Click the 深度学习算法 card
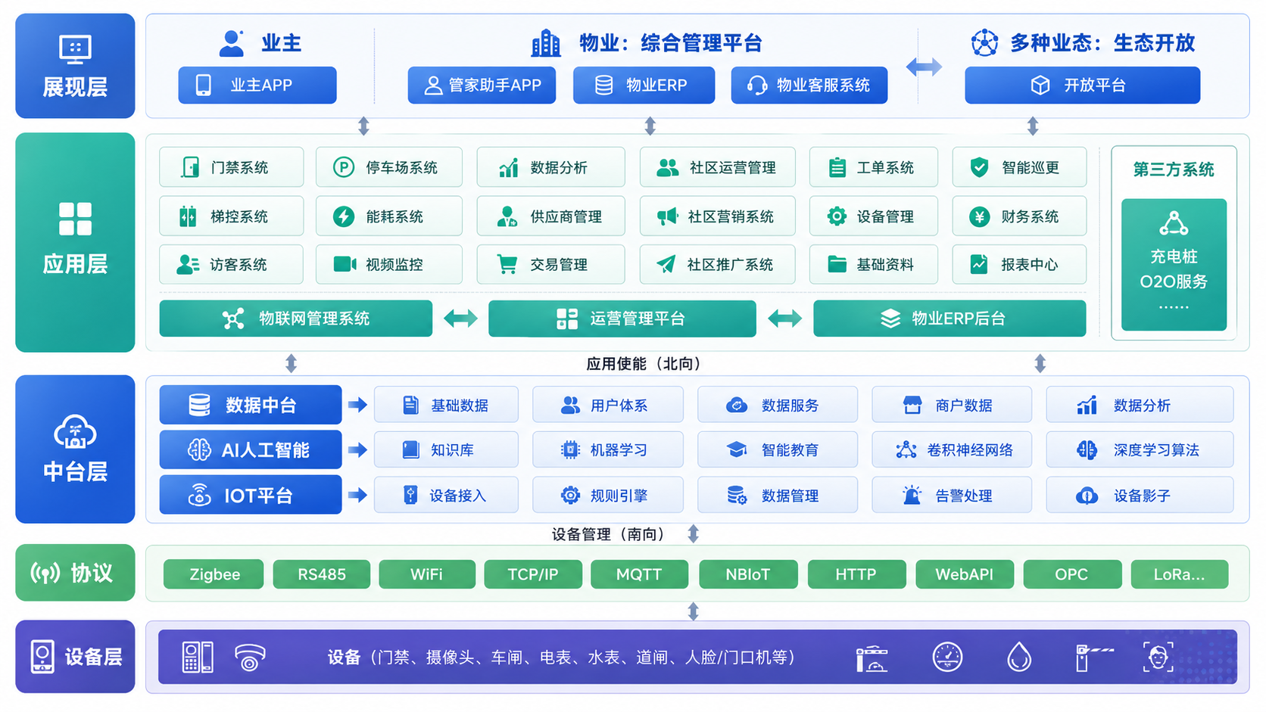This screenshot has width=1266, height=712. pos(1140,449)
